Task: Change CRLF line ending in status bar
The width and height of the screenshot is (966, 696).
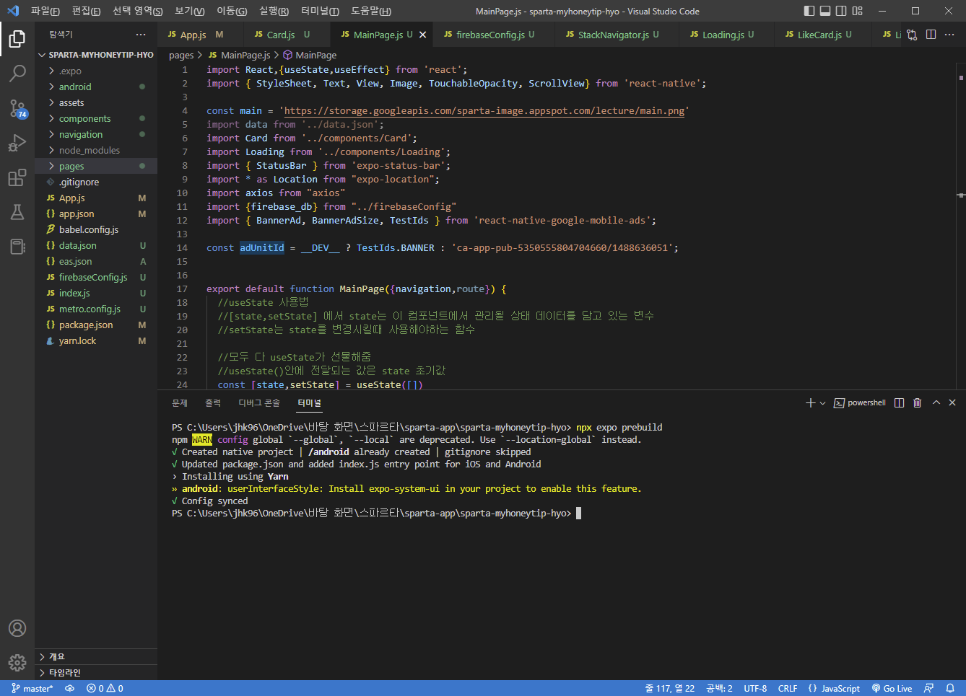Action: coord(788,688)
